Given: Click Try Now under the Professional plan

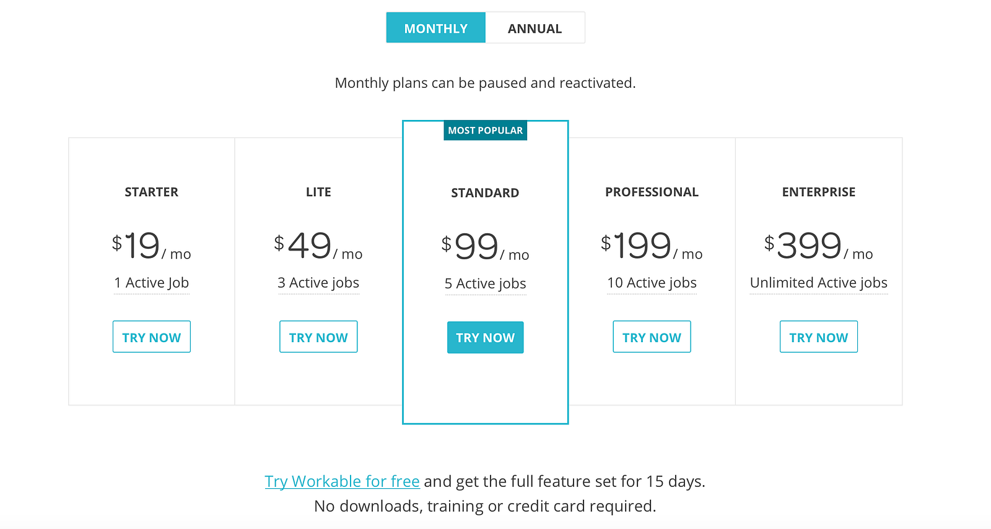Looking at the screenshot, I should pos(652,337).
